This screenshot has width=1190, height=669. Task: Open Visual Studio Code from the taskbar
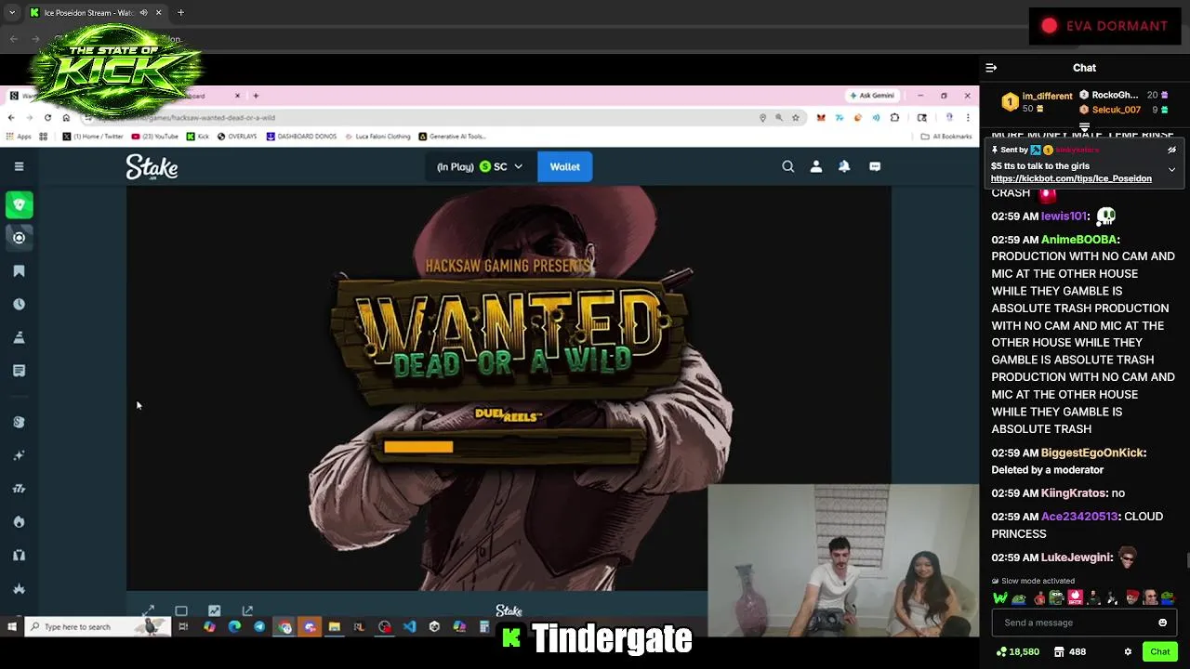coord(409,627)
